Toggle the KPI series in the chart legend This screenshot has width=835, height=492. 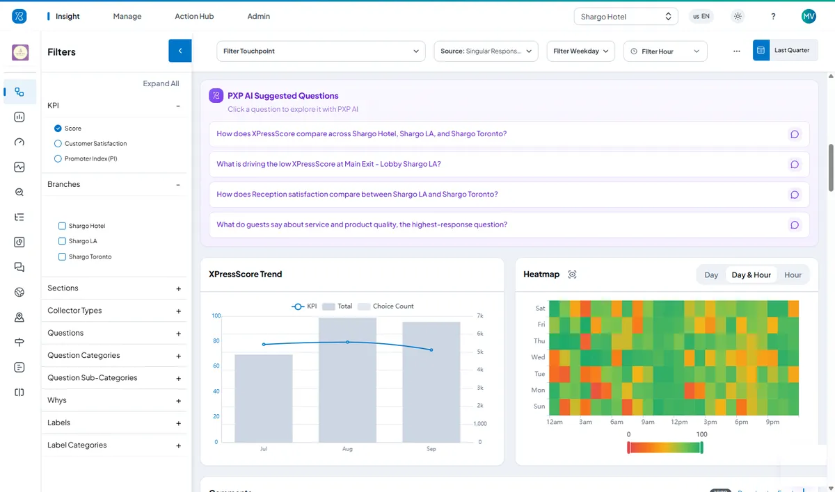pyautogui.click(x=303, y=306)
